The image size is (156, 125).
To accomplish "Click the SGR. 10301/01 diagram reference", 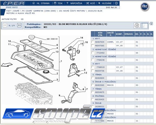I will point(52,39).
